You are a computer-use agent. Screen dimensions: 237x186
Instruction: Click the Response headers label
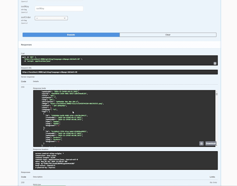click(x=41, y=149)
